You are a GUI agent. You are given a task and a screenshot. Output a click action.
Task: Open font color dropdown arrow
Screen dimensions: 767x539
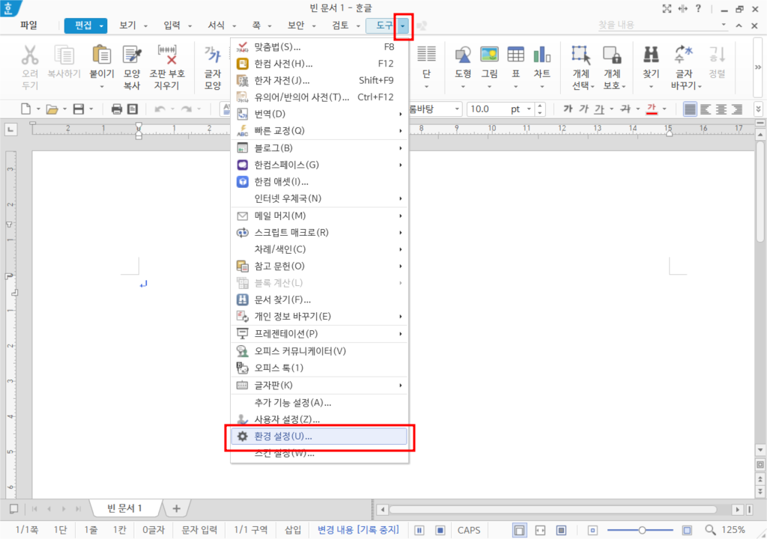pos(664,109)
